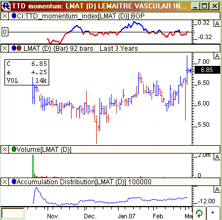Click the 6.85 current price label
Viewport: 222px width, 220px height.
[207, 70]
